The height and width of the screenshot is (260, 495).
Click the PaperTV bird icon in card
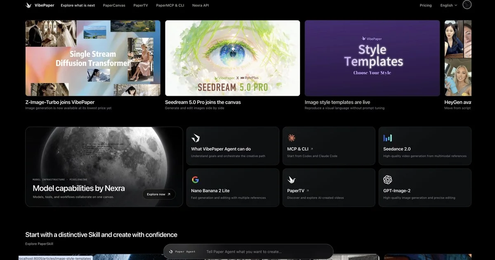pos(292,180)
